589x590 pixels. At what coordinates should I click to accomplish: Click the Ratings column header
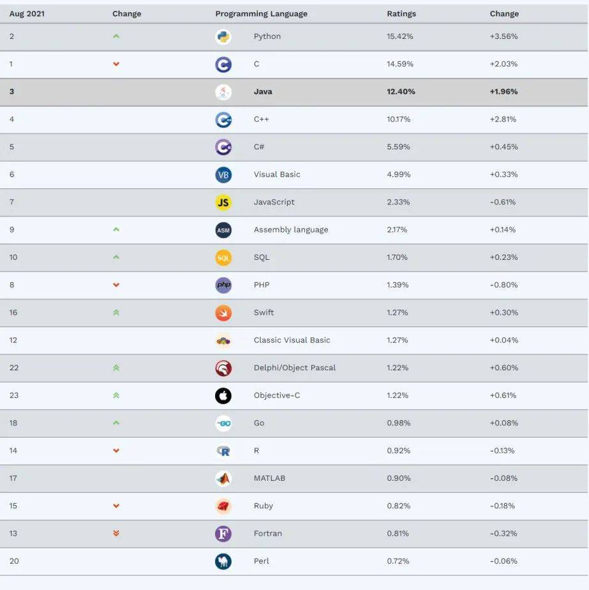coord(401,13)
